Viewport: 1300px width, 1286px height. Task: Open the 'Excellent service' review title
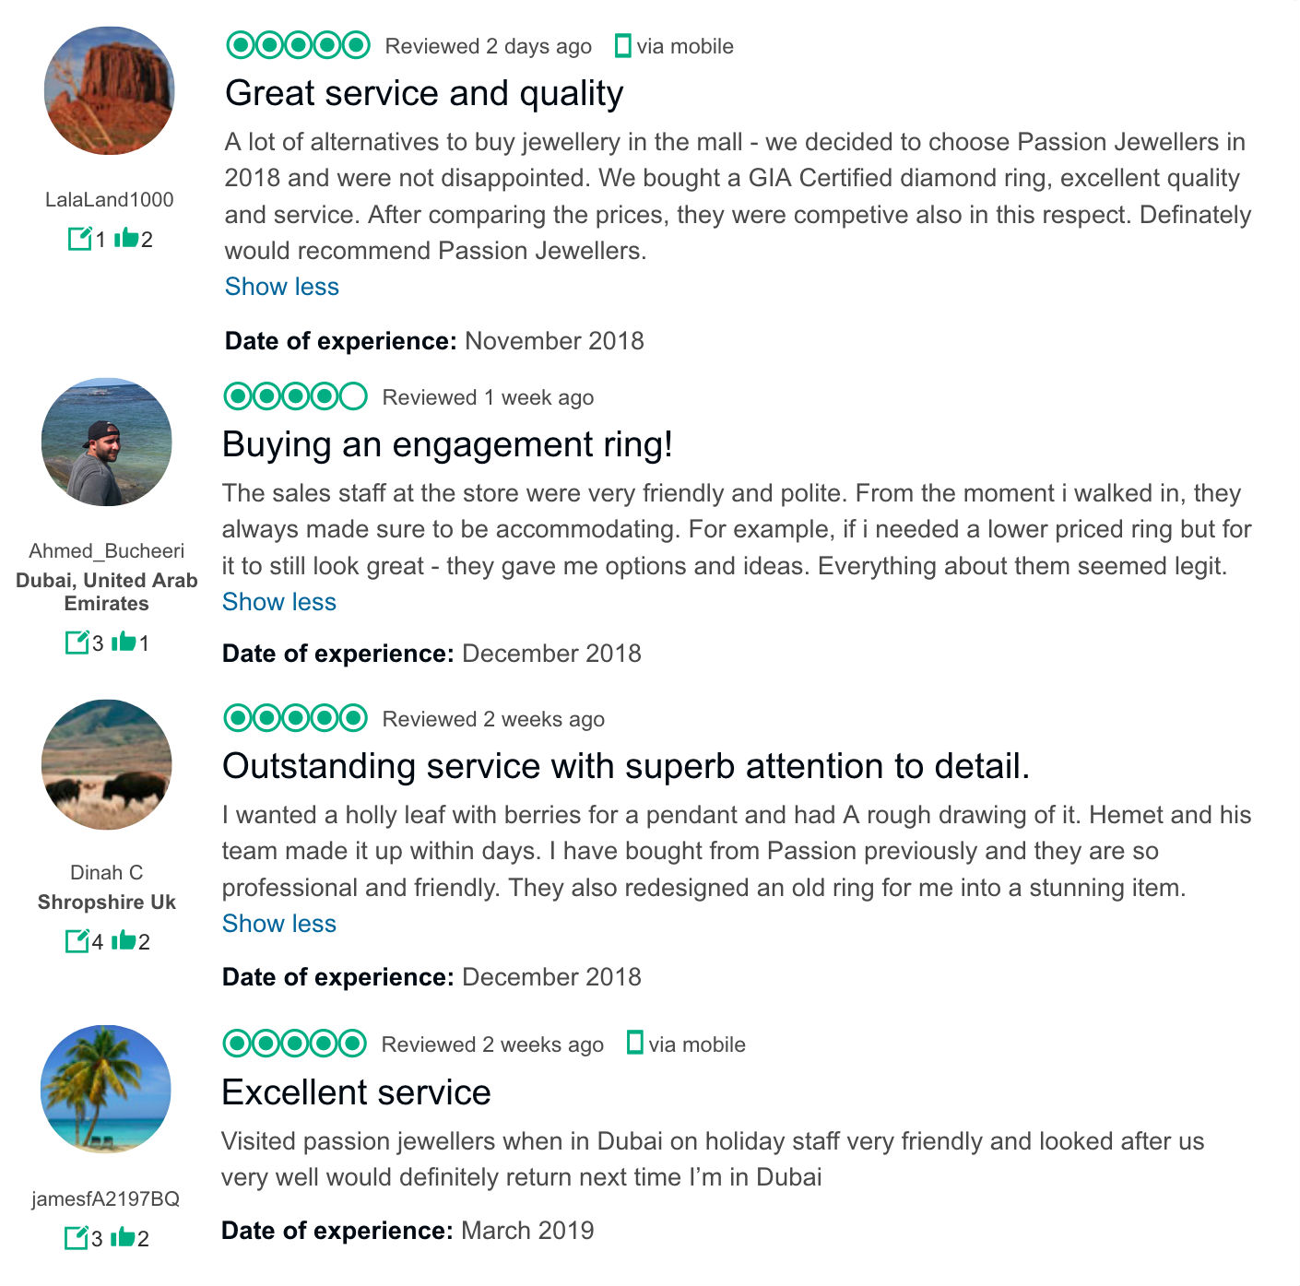coord(356,1092)
